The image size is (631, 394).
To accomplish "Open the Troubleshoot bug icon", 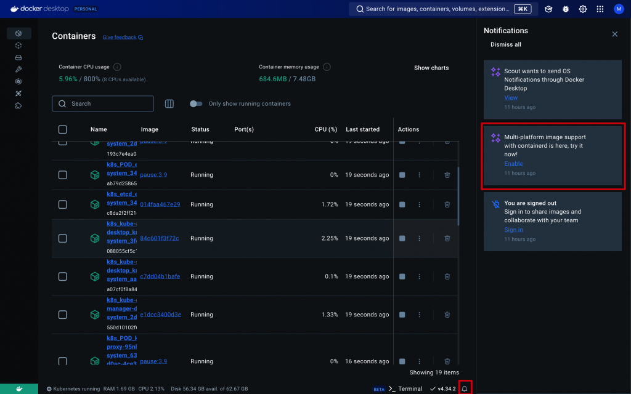I will (x=566, y=9).
